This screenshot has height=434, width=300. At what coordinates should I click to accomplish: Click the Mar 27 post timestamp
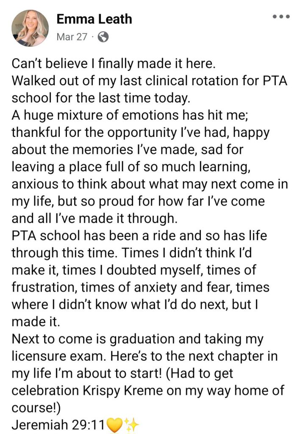(x=72, y=37)
